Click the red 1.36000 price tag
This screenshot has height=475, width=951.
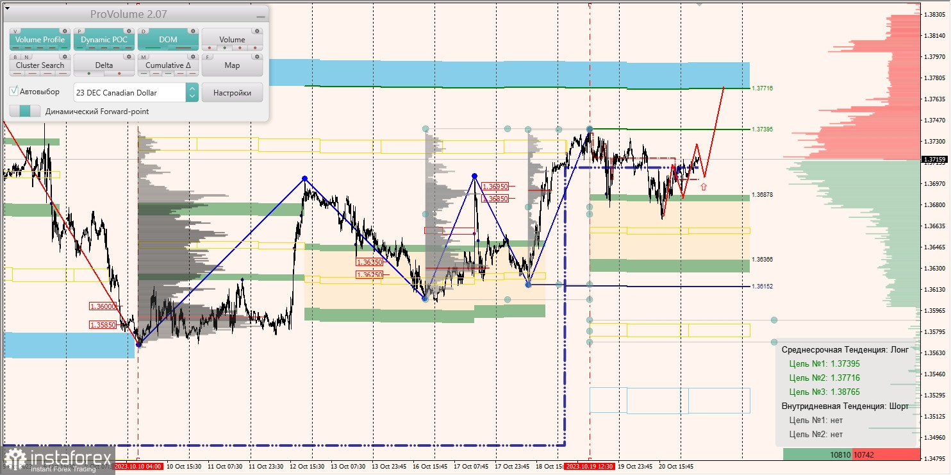103,306
